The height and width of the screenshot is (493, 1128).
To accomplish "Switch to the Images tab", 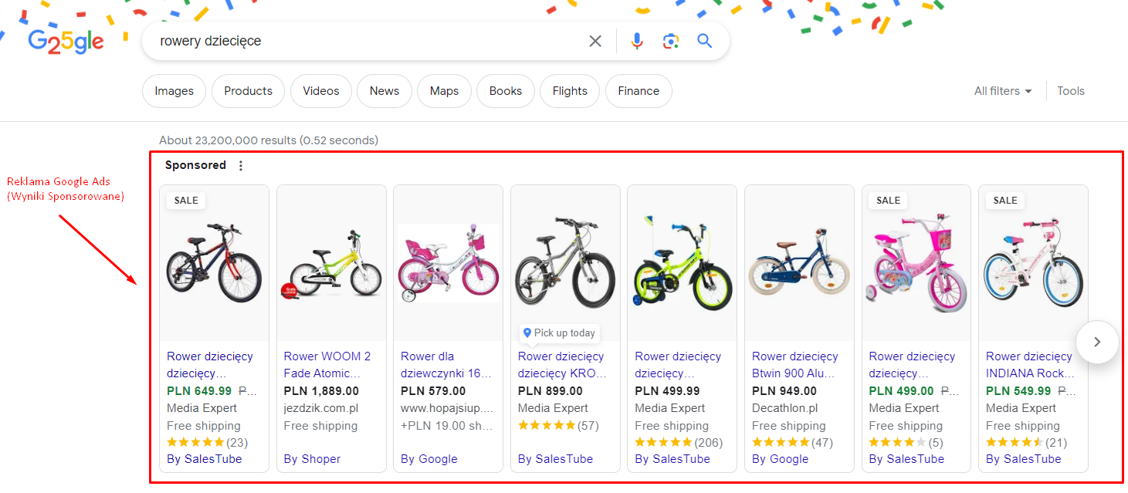I will (x=174, y=91).
